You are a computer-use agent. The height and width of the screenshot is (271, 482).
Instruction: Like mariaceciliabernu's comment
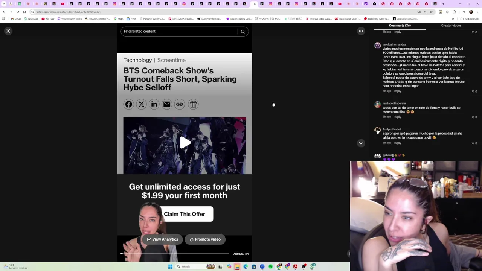[473, 117]
